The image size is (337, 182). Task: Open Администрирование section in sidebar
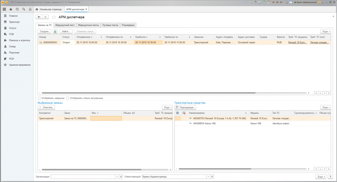pos(20,65)
